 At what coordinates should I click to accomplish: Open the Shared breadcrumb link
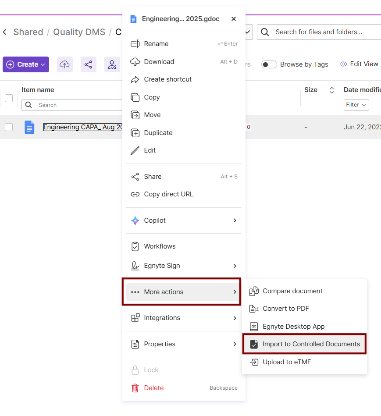coord(28,32)
